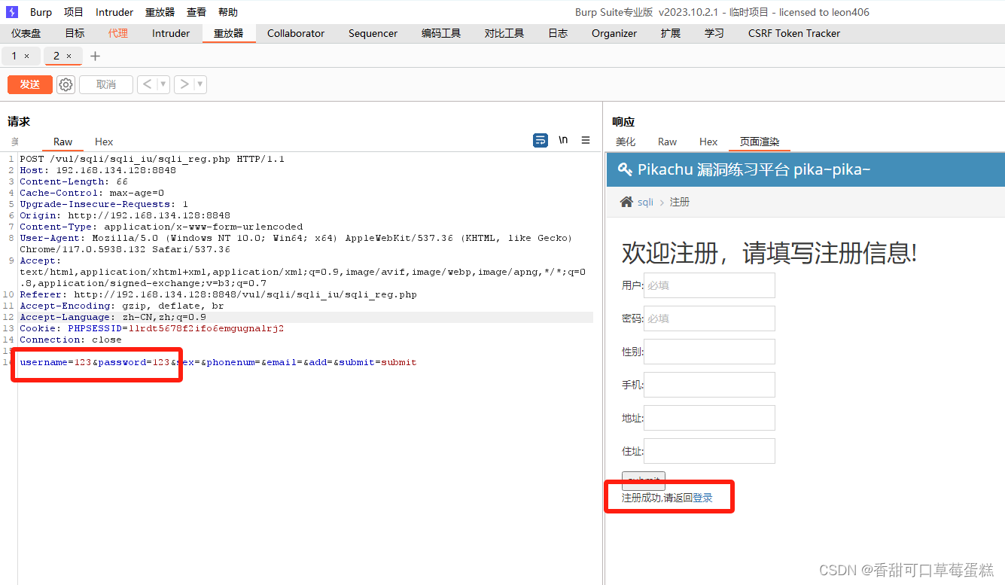Go forward with the next request arrow

pyautogui.click(x=184, y=84)
